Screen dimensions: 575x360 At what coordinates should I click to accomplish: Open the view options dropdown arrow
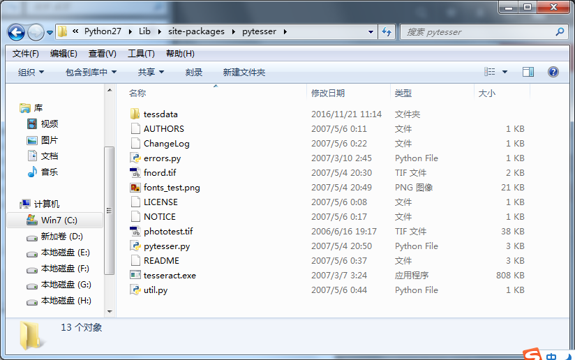[x=505, y=72]
